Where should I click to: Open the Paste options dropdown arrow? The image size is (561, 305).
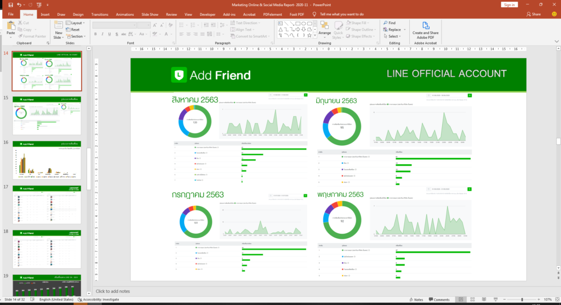pos(11,37)
